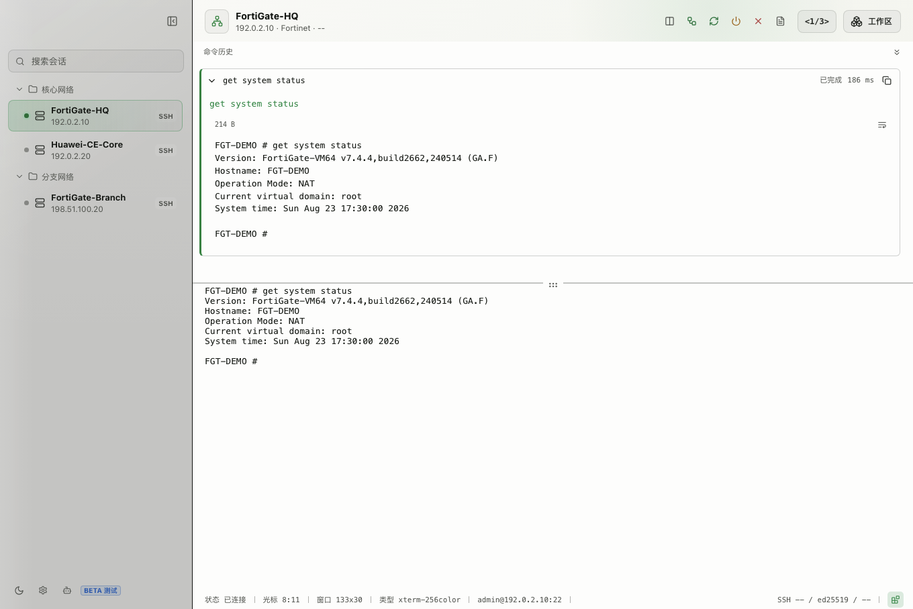This screenshot has width=913, height=609.
Task: Click the 已完成 completion label
Action: point(830,80)
